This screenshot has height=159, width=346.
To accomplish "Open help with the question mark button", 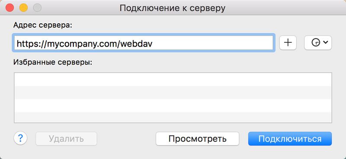I will tap(20, 138).
